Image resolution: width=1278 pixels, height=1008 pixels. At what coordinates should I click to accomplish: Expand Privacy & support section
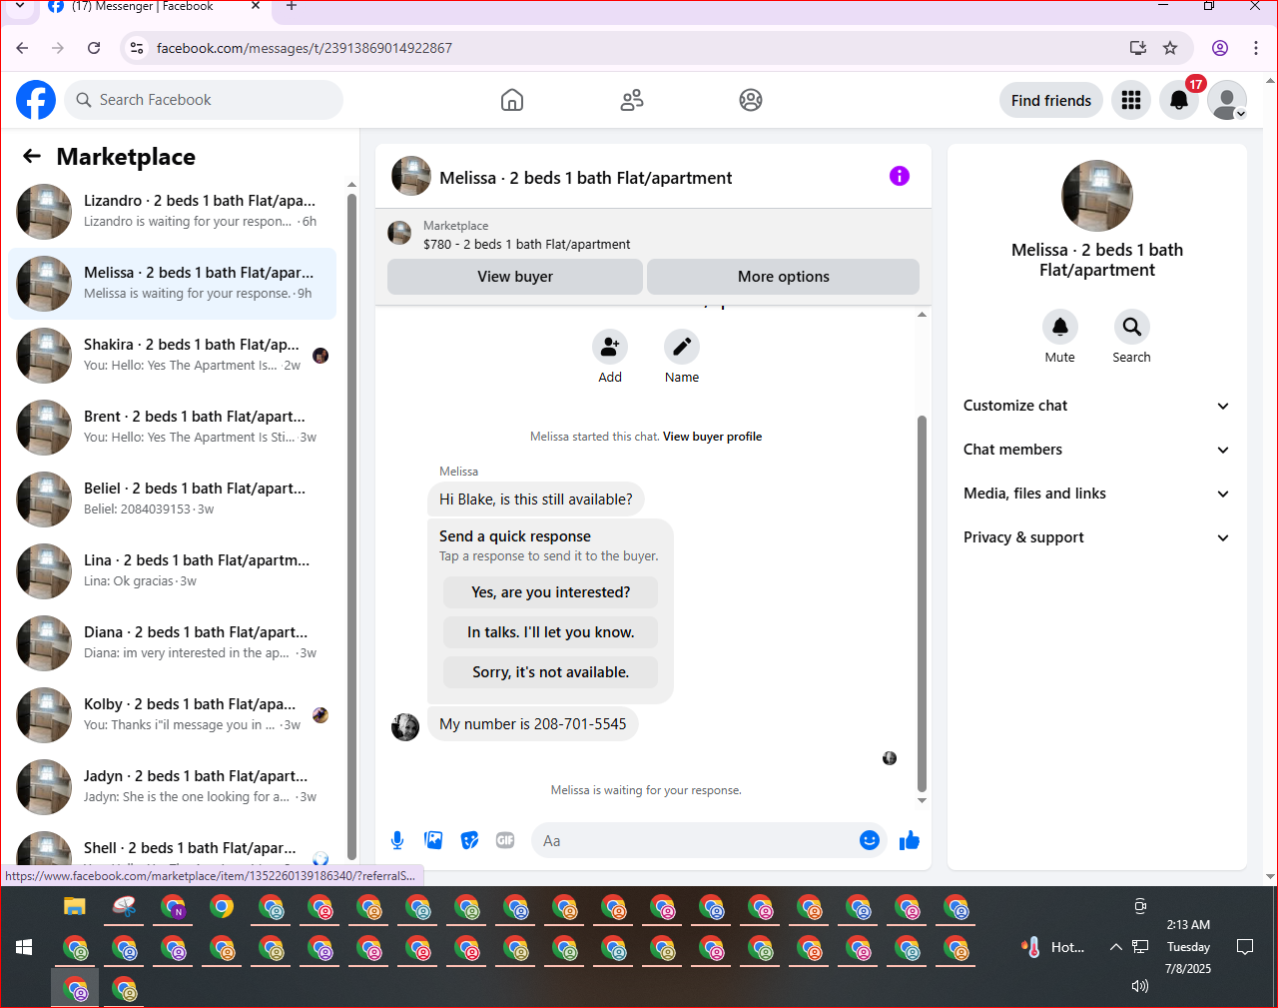tap(1096, 537)
